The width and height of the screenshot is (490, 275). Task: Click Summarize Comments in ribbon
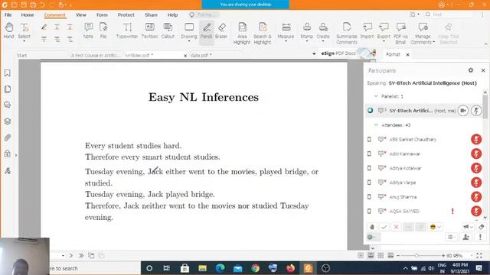click(347, 33)
